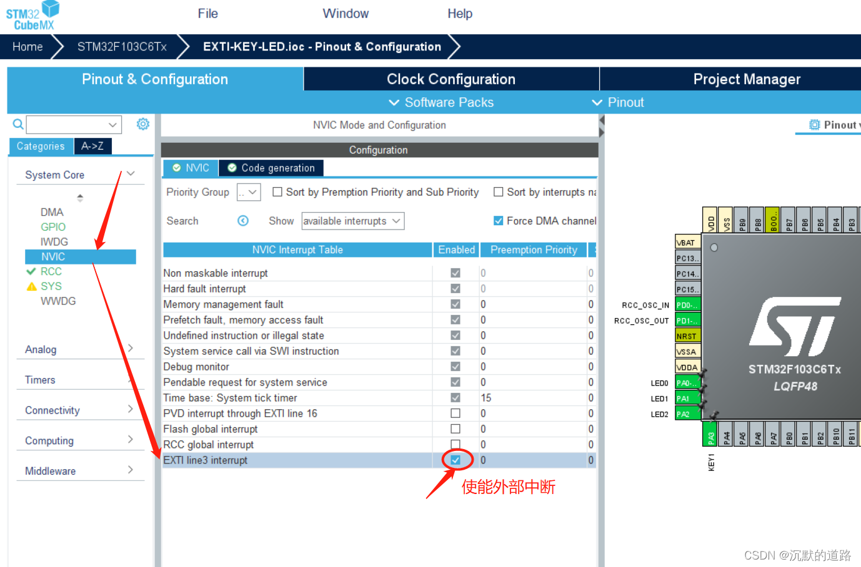This screenshot has height=567, width=861.
Task: Select the VBAT pin
Action: tap(687, 243)
